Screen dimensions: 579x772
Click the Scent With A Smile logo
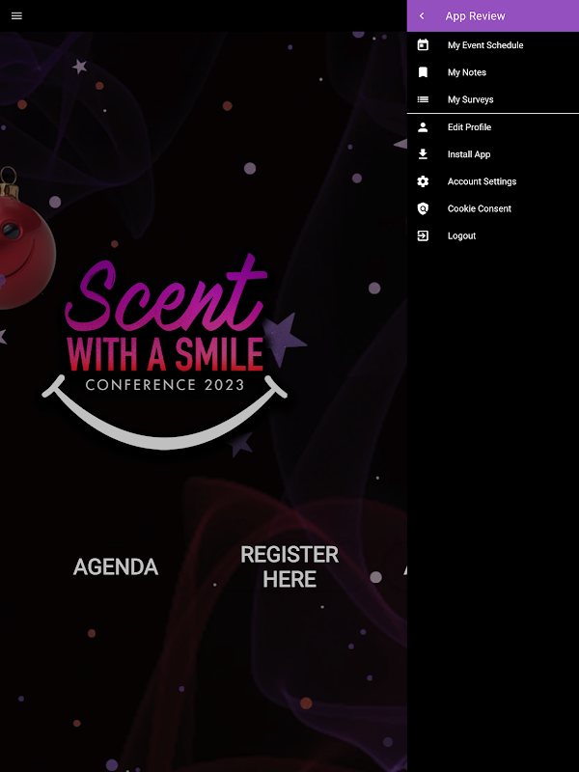[x=164, y=351]
